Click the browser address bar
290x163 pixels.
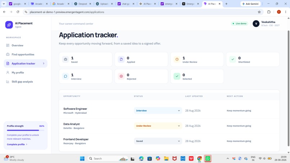point(142,12)
